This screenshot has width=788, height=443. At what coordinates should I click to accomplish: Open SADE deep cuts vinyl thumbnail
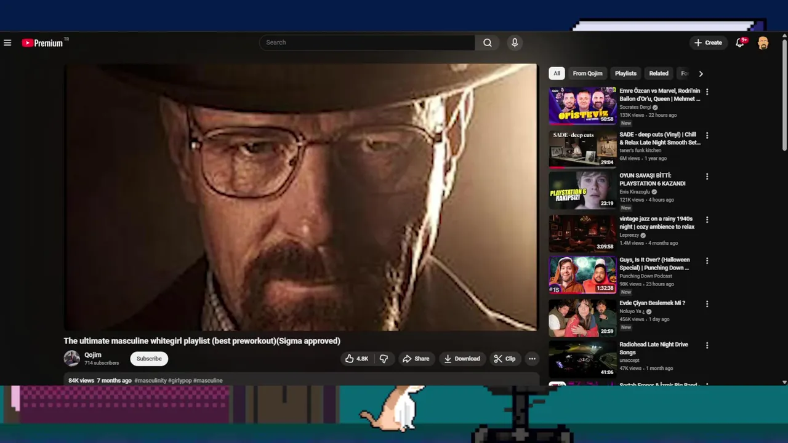tap(582, 149)
